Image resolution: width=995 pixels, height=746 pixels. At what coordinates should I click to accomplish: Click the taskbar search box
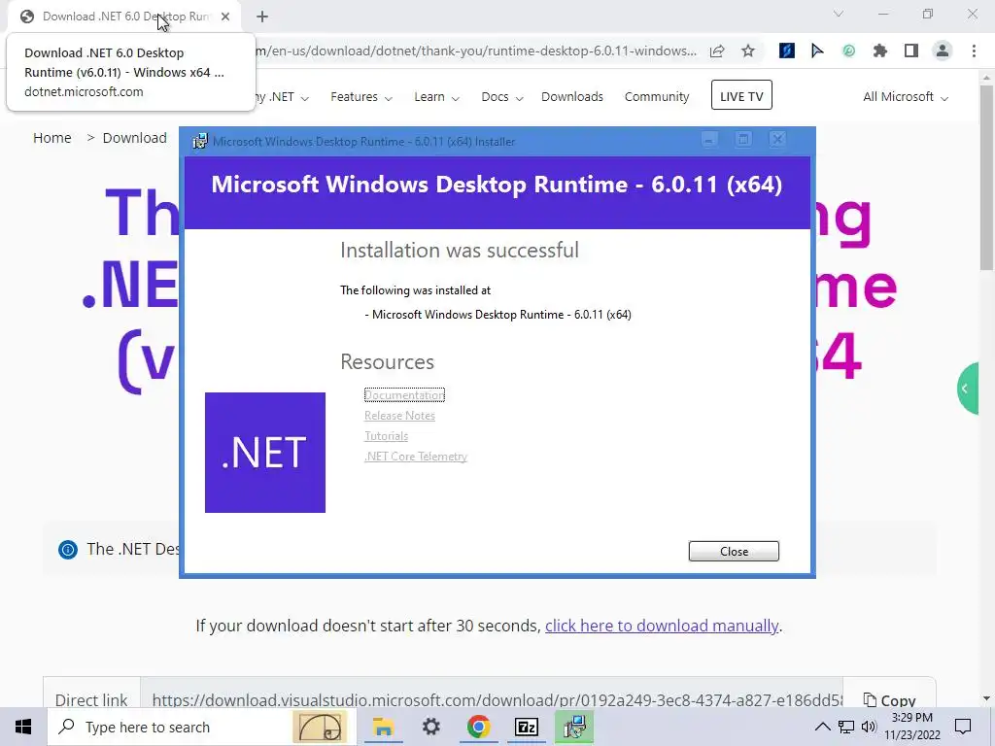click(x=200, y=727)
